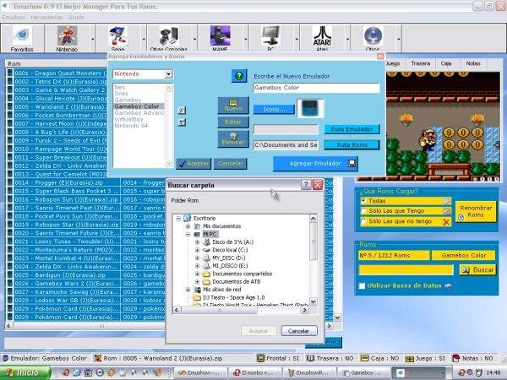Image resolution: width=507 pixels, height=380 pixels.
Task: Expand Documentos compartidos node
Action: 197,274
